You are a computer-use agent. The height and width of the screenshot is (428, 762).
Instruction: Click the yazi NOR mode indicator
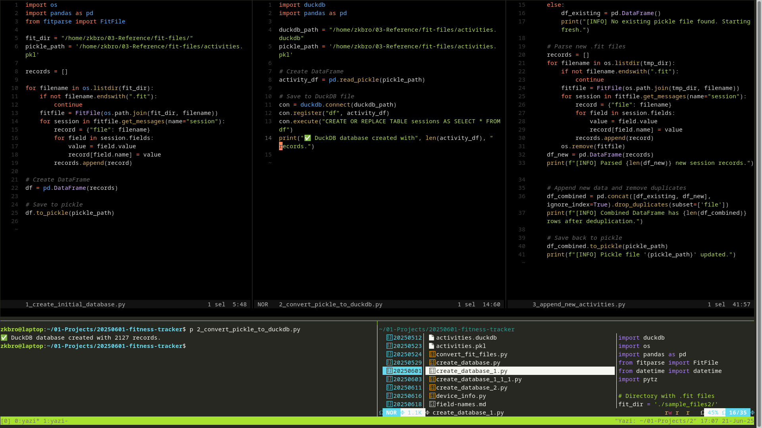point(391,413)
